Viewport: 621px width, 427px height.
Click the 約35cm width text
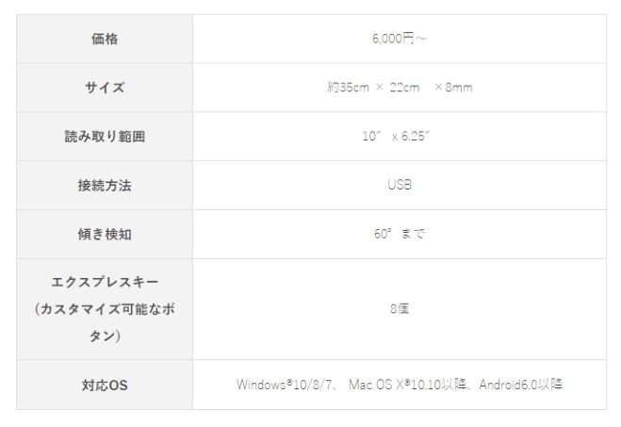(346, 88)
